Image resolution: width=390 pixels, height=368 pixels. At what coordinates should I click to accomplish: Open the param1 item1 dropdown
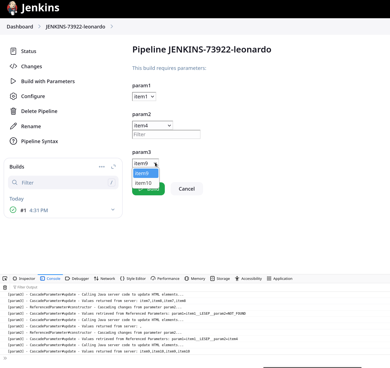(144, 97)
